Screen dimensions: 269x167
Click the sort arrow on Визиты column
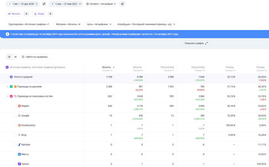113,67
